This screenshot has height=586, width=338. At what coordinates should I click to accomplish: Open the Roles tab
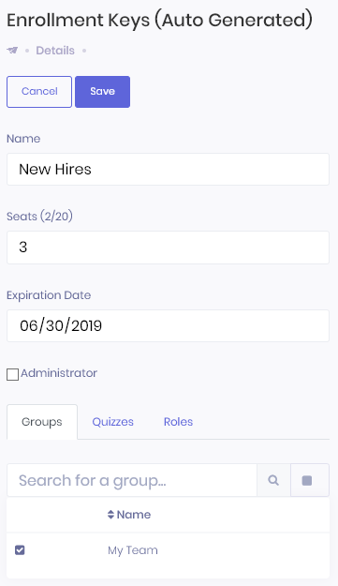[x=178, y=422]
